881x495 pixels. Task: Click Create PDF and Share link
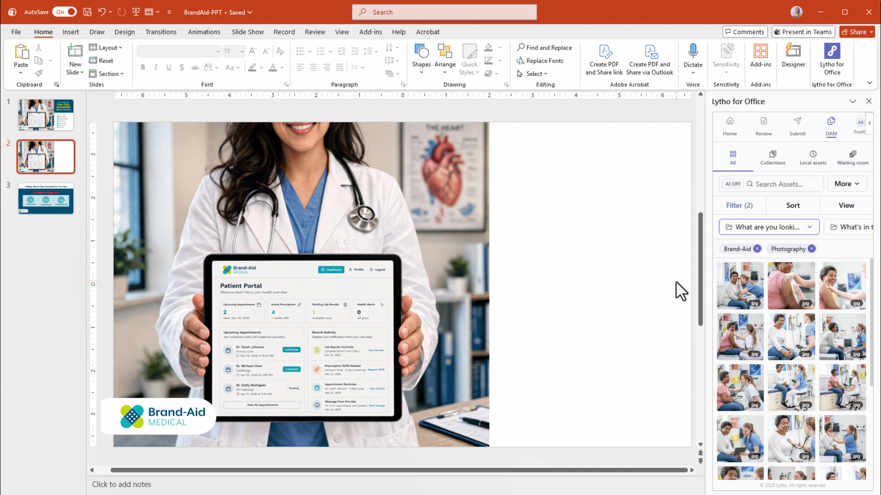(604, 60)
